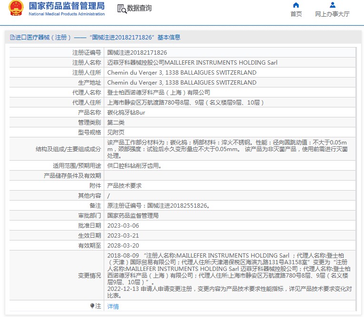The image size is (364, 317).
Task: Click National Medical Products Administration title text
Action: [x=67, y=14]
